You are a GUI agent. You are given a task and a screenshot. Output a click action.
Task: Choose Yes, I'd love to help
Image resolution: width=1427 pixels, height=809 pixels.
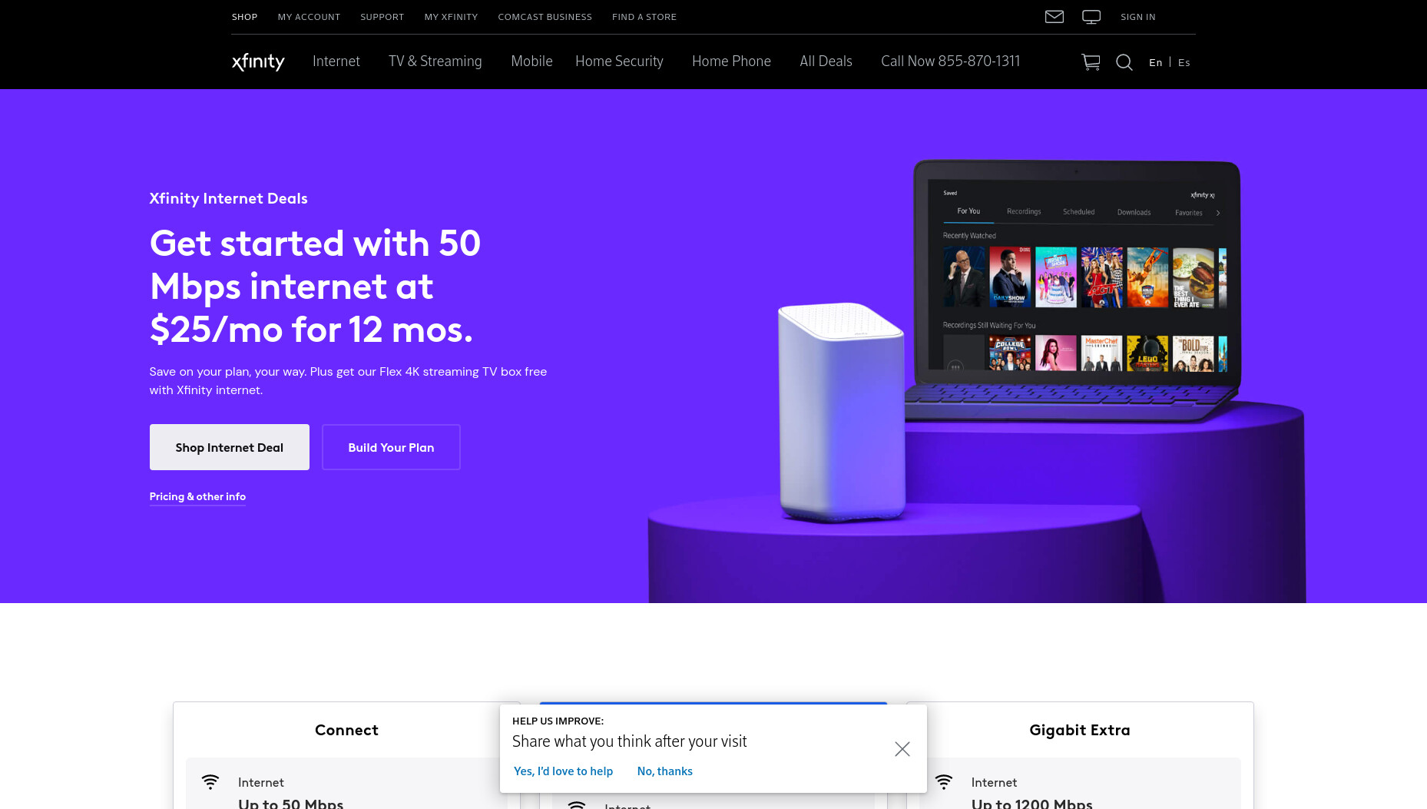(x=563, y=771)
